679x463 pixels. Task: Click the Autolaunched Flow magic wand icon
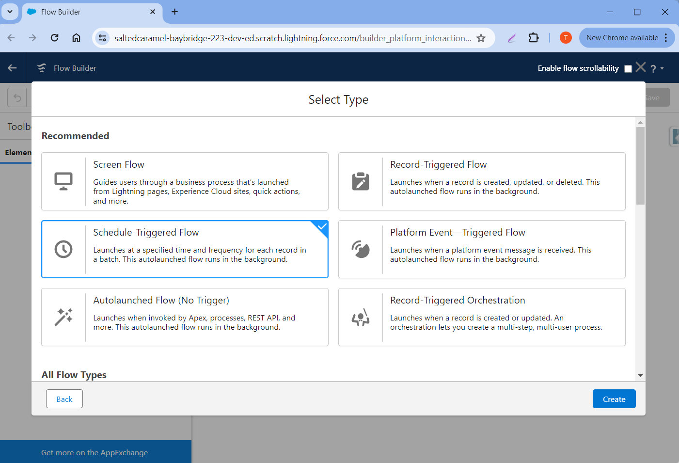point(63,317)
